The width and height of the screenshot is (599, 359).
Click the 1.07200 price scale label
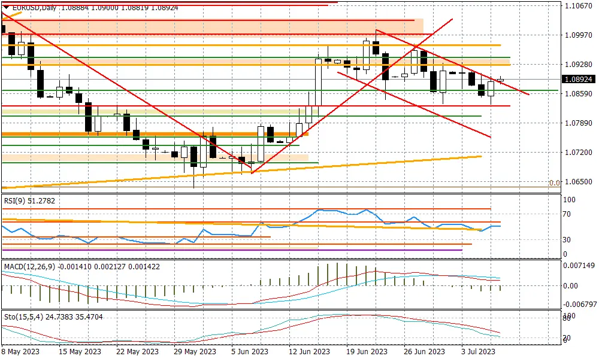[x=578, y=152]
